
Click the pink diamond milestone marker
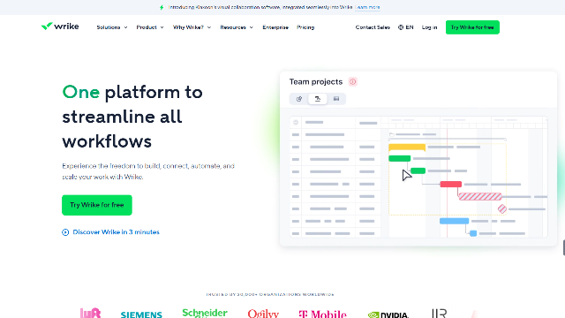[502, 208]
